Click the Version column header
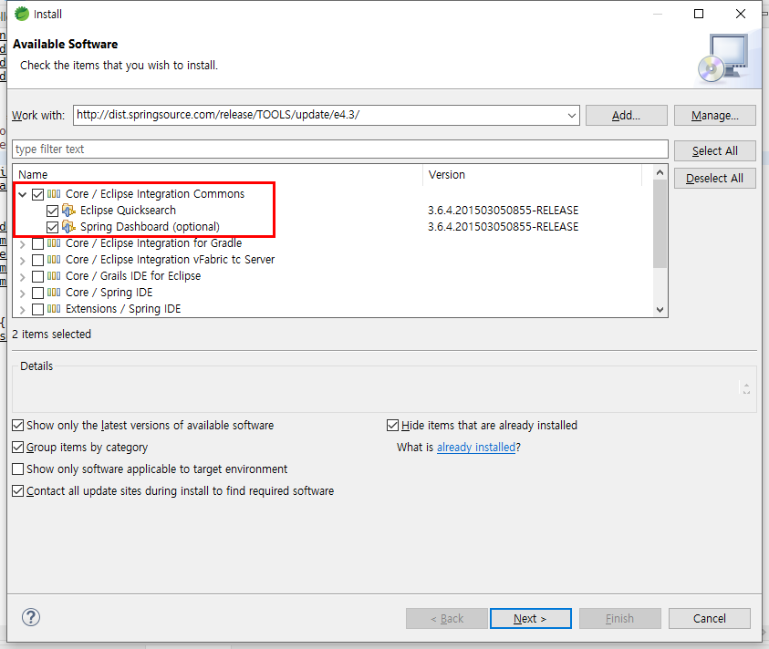Screen dimensions: 769x649 (x=532, y=174)
